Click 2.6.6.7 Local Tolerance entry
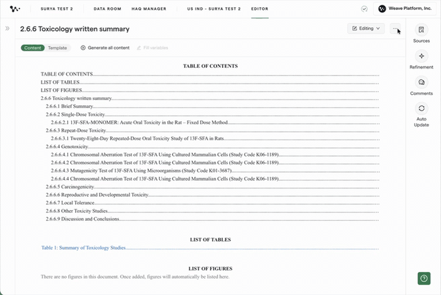This screenshot has height=295, width=441. (213, 203)
